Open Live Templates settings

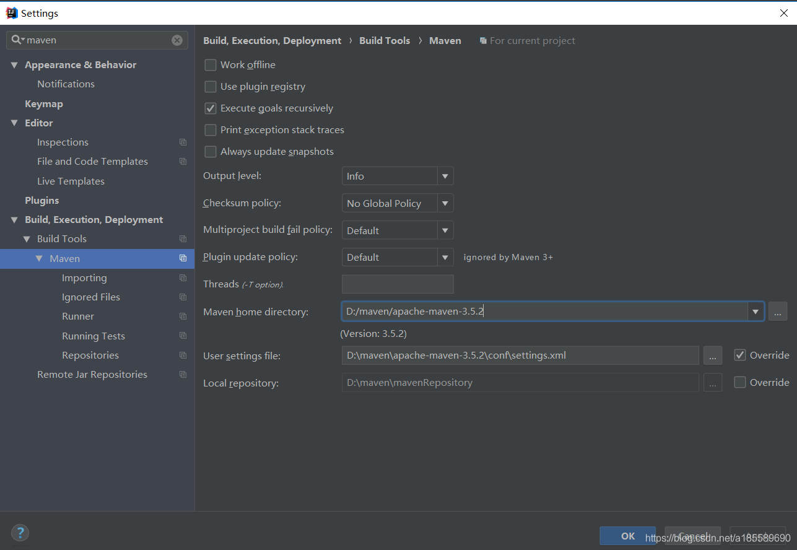71,181
